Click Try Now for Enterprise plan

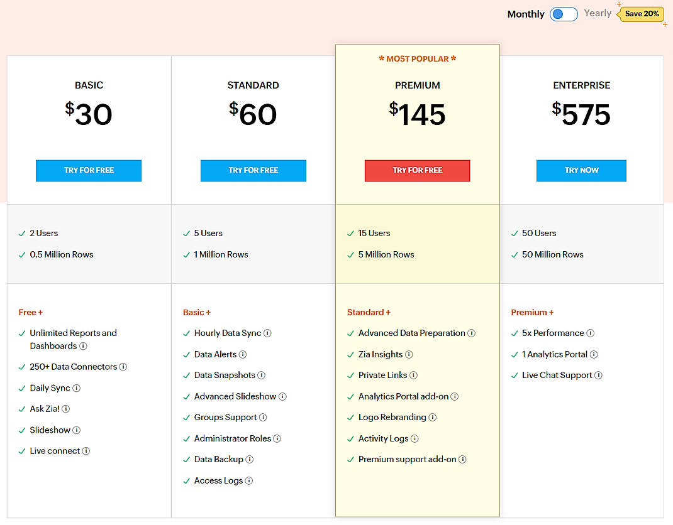point(581,170)
